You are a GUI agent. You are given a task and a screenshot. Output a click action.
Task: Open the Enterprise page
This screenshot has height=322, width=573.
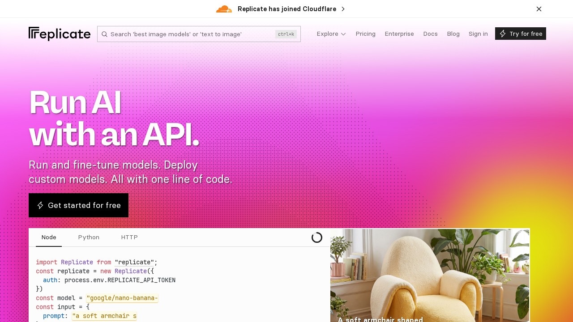(x=399, y=34)
